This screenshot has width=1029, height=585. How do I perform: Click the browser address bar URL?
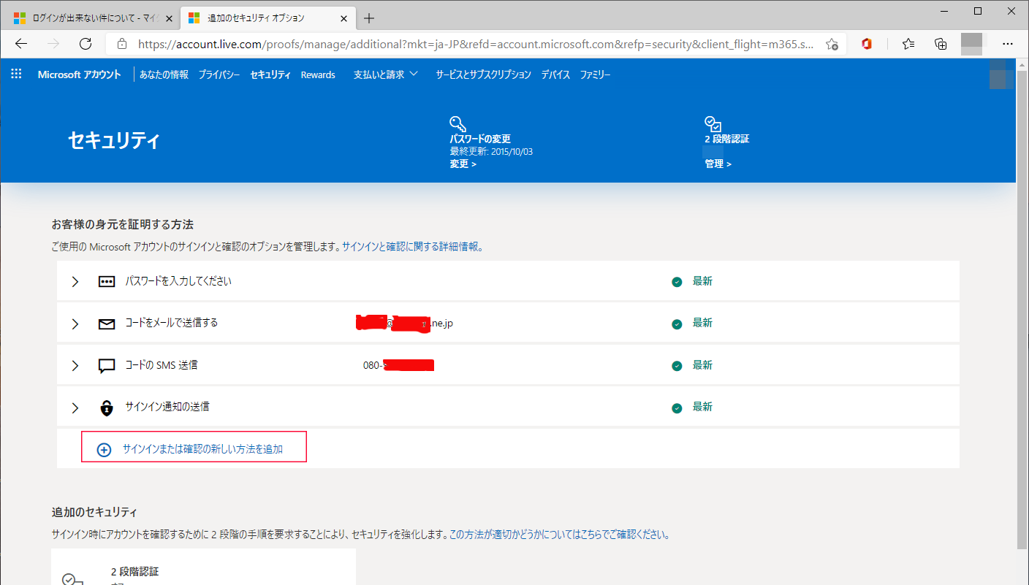click(475, 44)
